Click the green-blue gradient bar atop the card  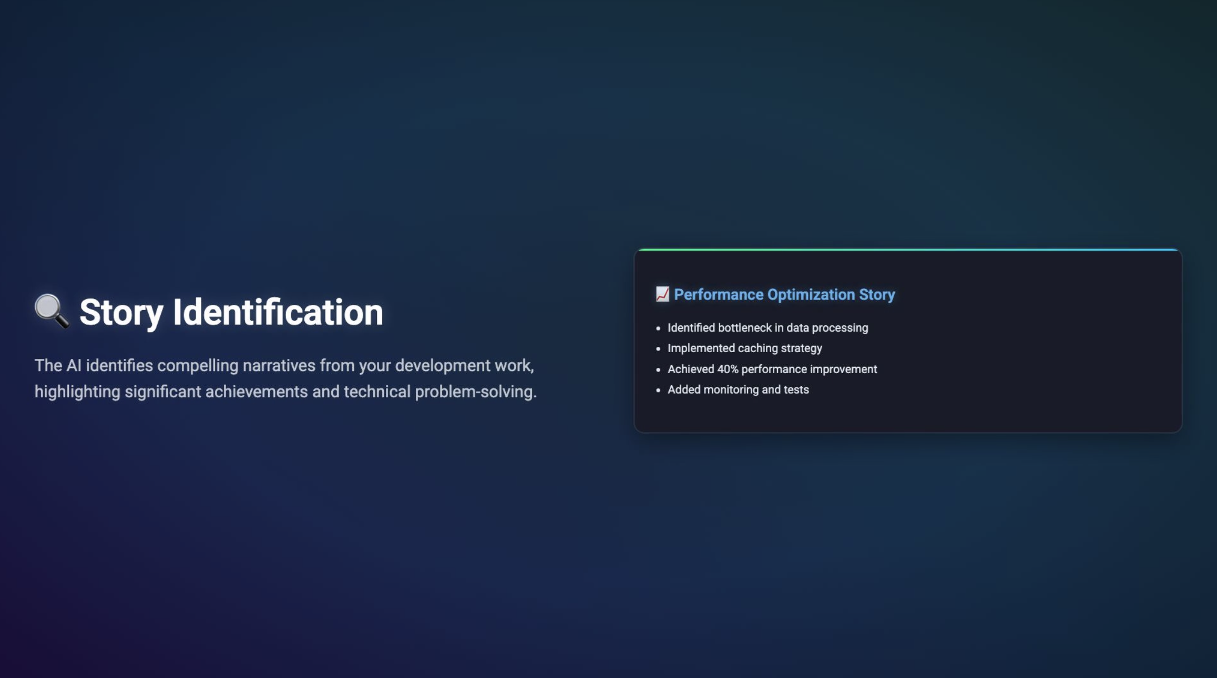[x=908, y=250]
